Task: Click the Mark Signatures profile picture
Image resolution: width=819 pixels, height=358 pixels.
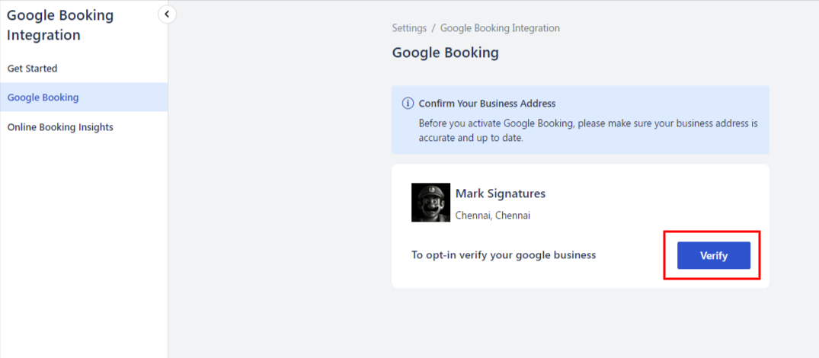Action: [430, 203]
